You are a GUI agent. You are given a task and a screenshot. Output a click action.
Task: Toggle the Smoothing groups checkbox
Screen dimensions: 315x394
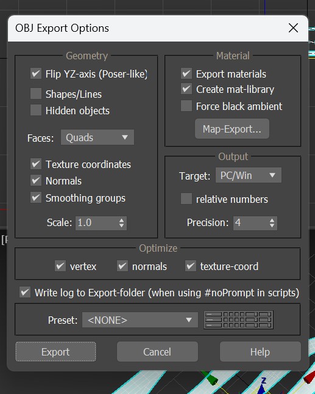tap(36, 197)
